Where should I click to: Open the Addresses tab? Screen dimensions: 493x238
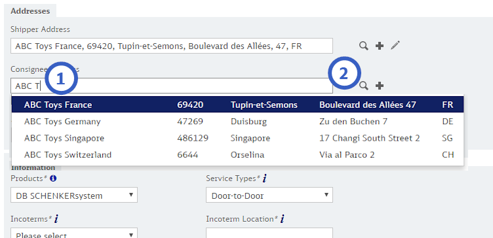pos(30,11)
